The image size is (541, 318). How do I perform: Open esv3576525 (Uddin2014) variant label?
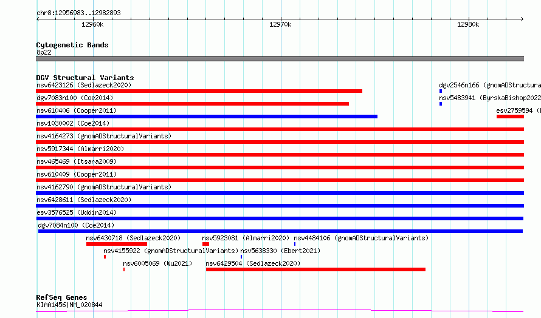coord(77,212)
